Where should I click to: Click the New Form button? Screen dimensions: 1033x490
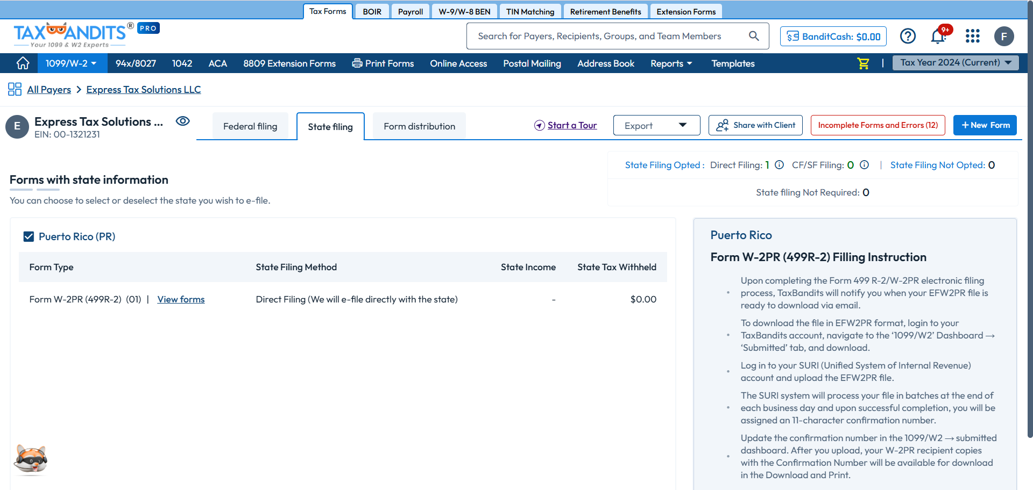click(x=985, y=125)
